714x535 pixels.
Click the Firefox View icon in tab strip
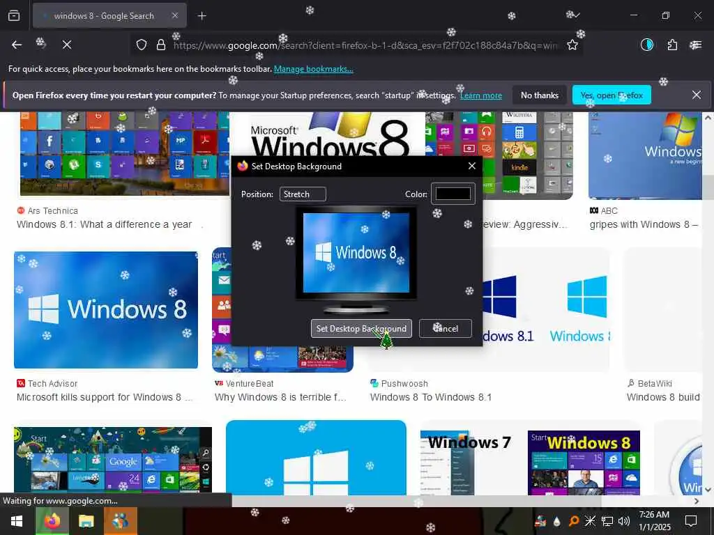point(14,15)
